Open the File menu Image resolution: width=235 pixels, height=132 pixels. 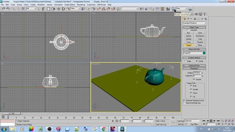[3, 5]
